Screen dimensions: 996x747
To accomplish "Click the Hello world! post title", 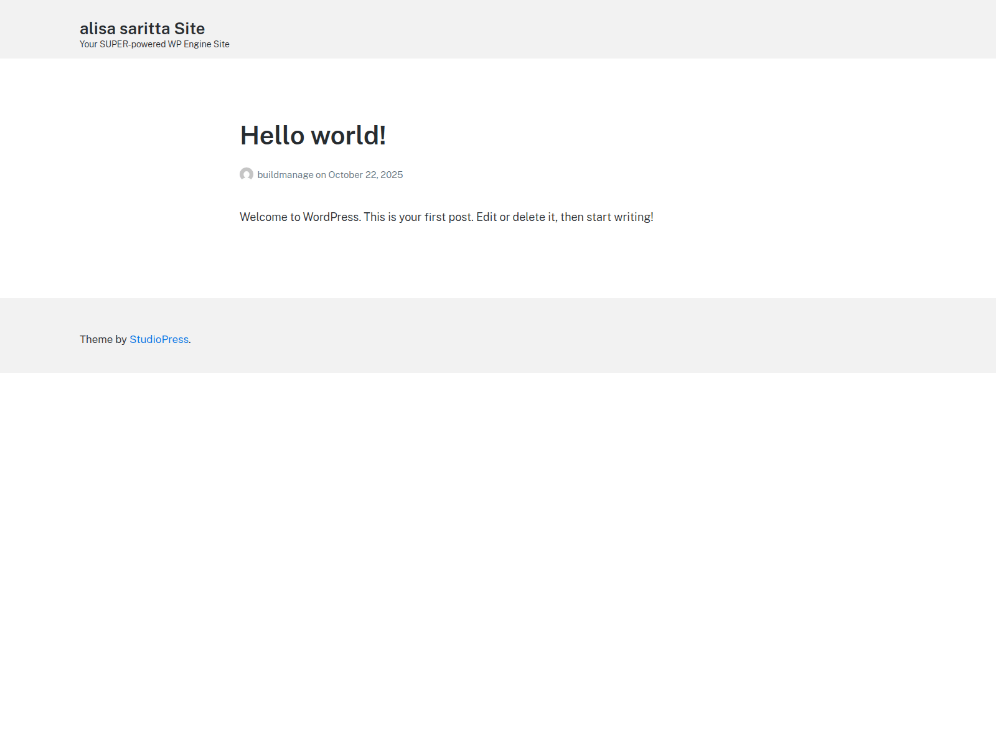I will [x=313, y=135].
